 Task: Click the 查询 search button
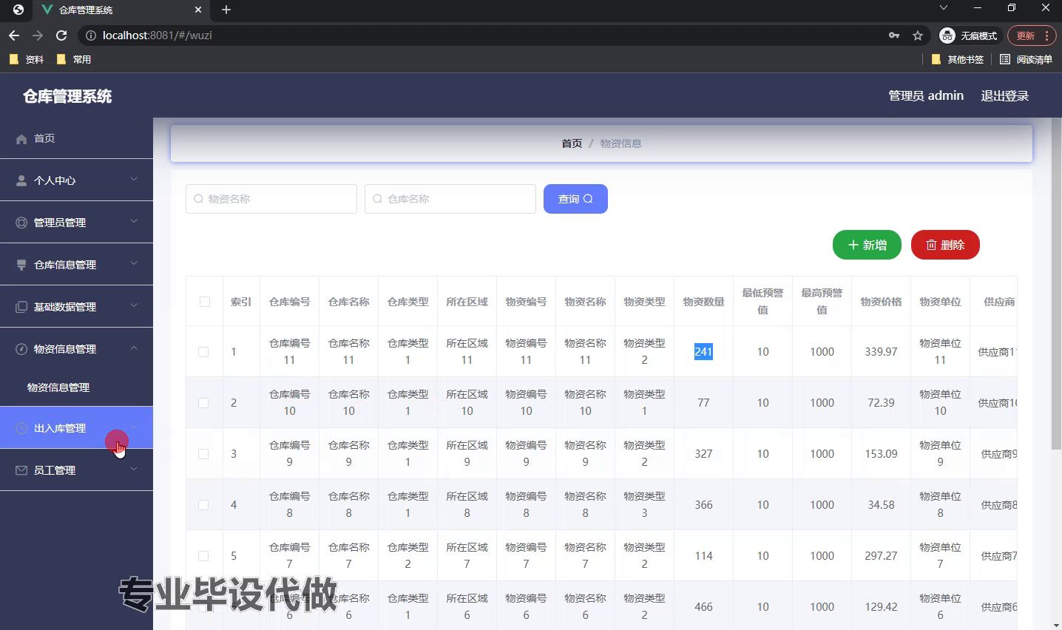click(575, 199)
